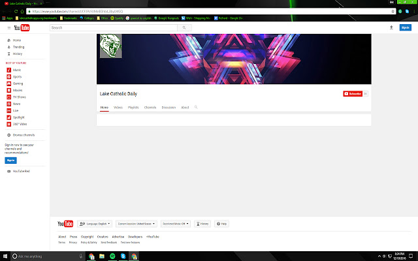Screen dimensions: 418x261
Task: Click the Trending flame icon in the sidebar
Action: pyautogui.click(x=8, y=47)
